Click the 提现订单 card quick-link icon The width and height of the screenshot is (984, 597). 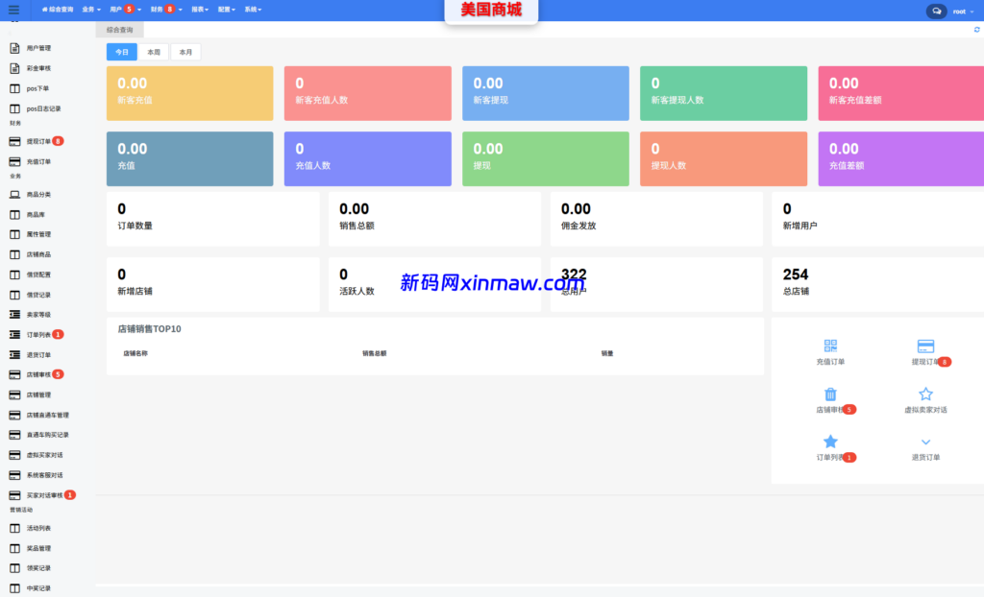(925, 346)
